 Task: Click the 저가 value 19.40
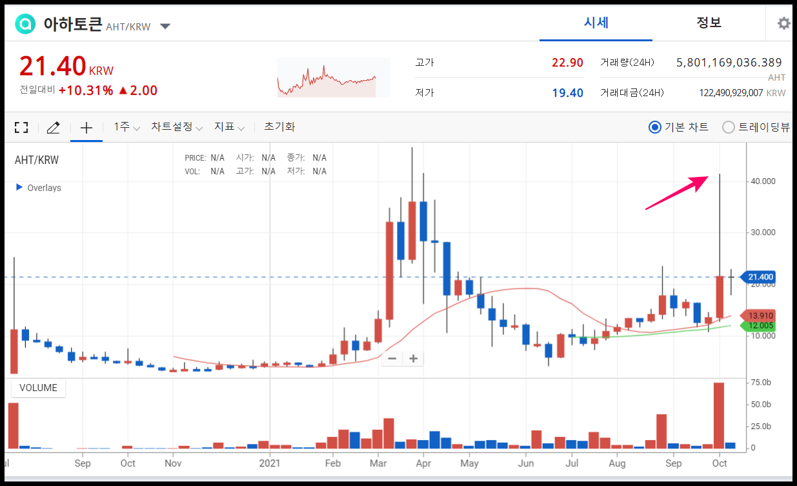pos(567,93)
